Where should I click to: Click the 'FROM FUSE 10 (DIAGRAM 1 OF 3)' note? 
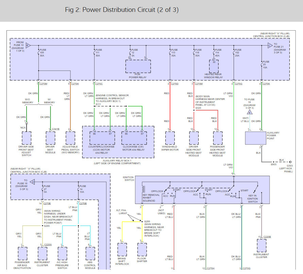click(18, 47)
